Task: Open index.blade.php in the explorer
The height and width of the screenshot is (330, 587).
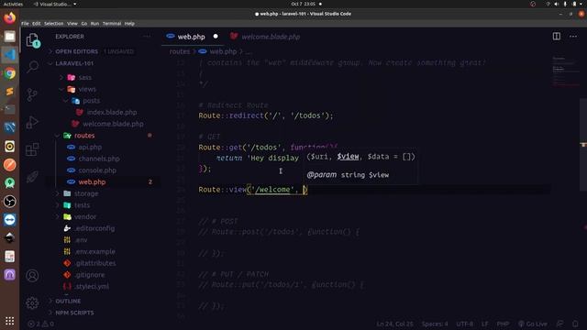Action: [112, 112]
